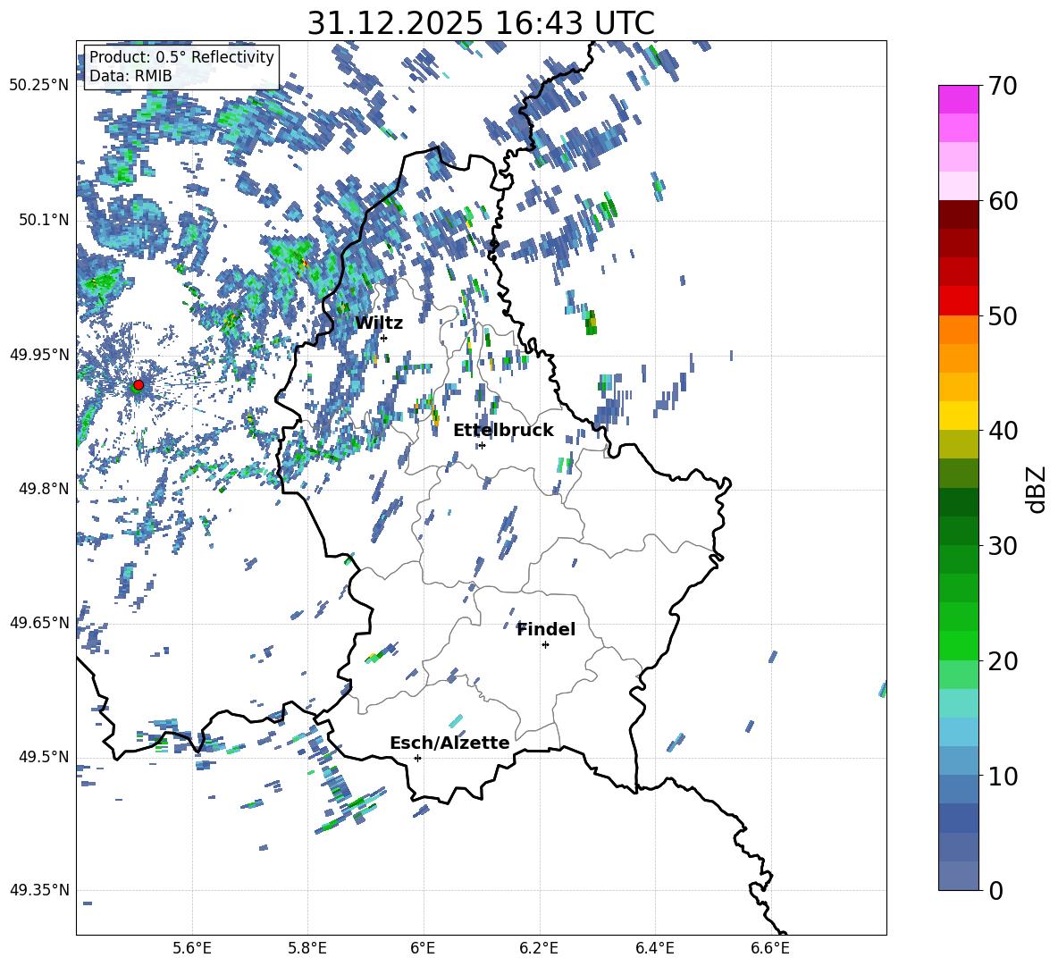Click the 60 dBZ colorbar tick label

pos(1003,201)
